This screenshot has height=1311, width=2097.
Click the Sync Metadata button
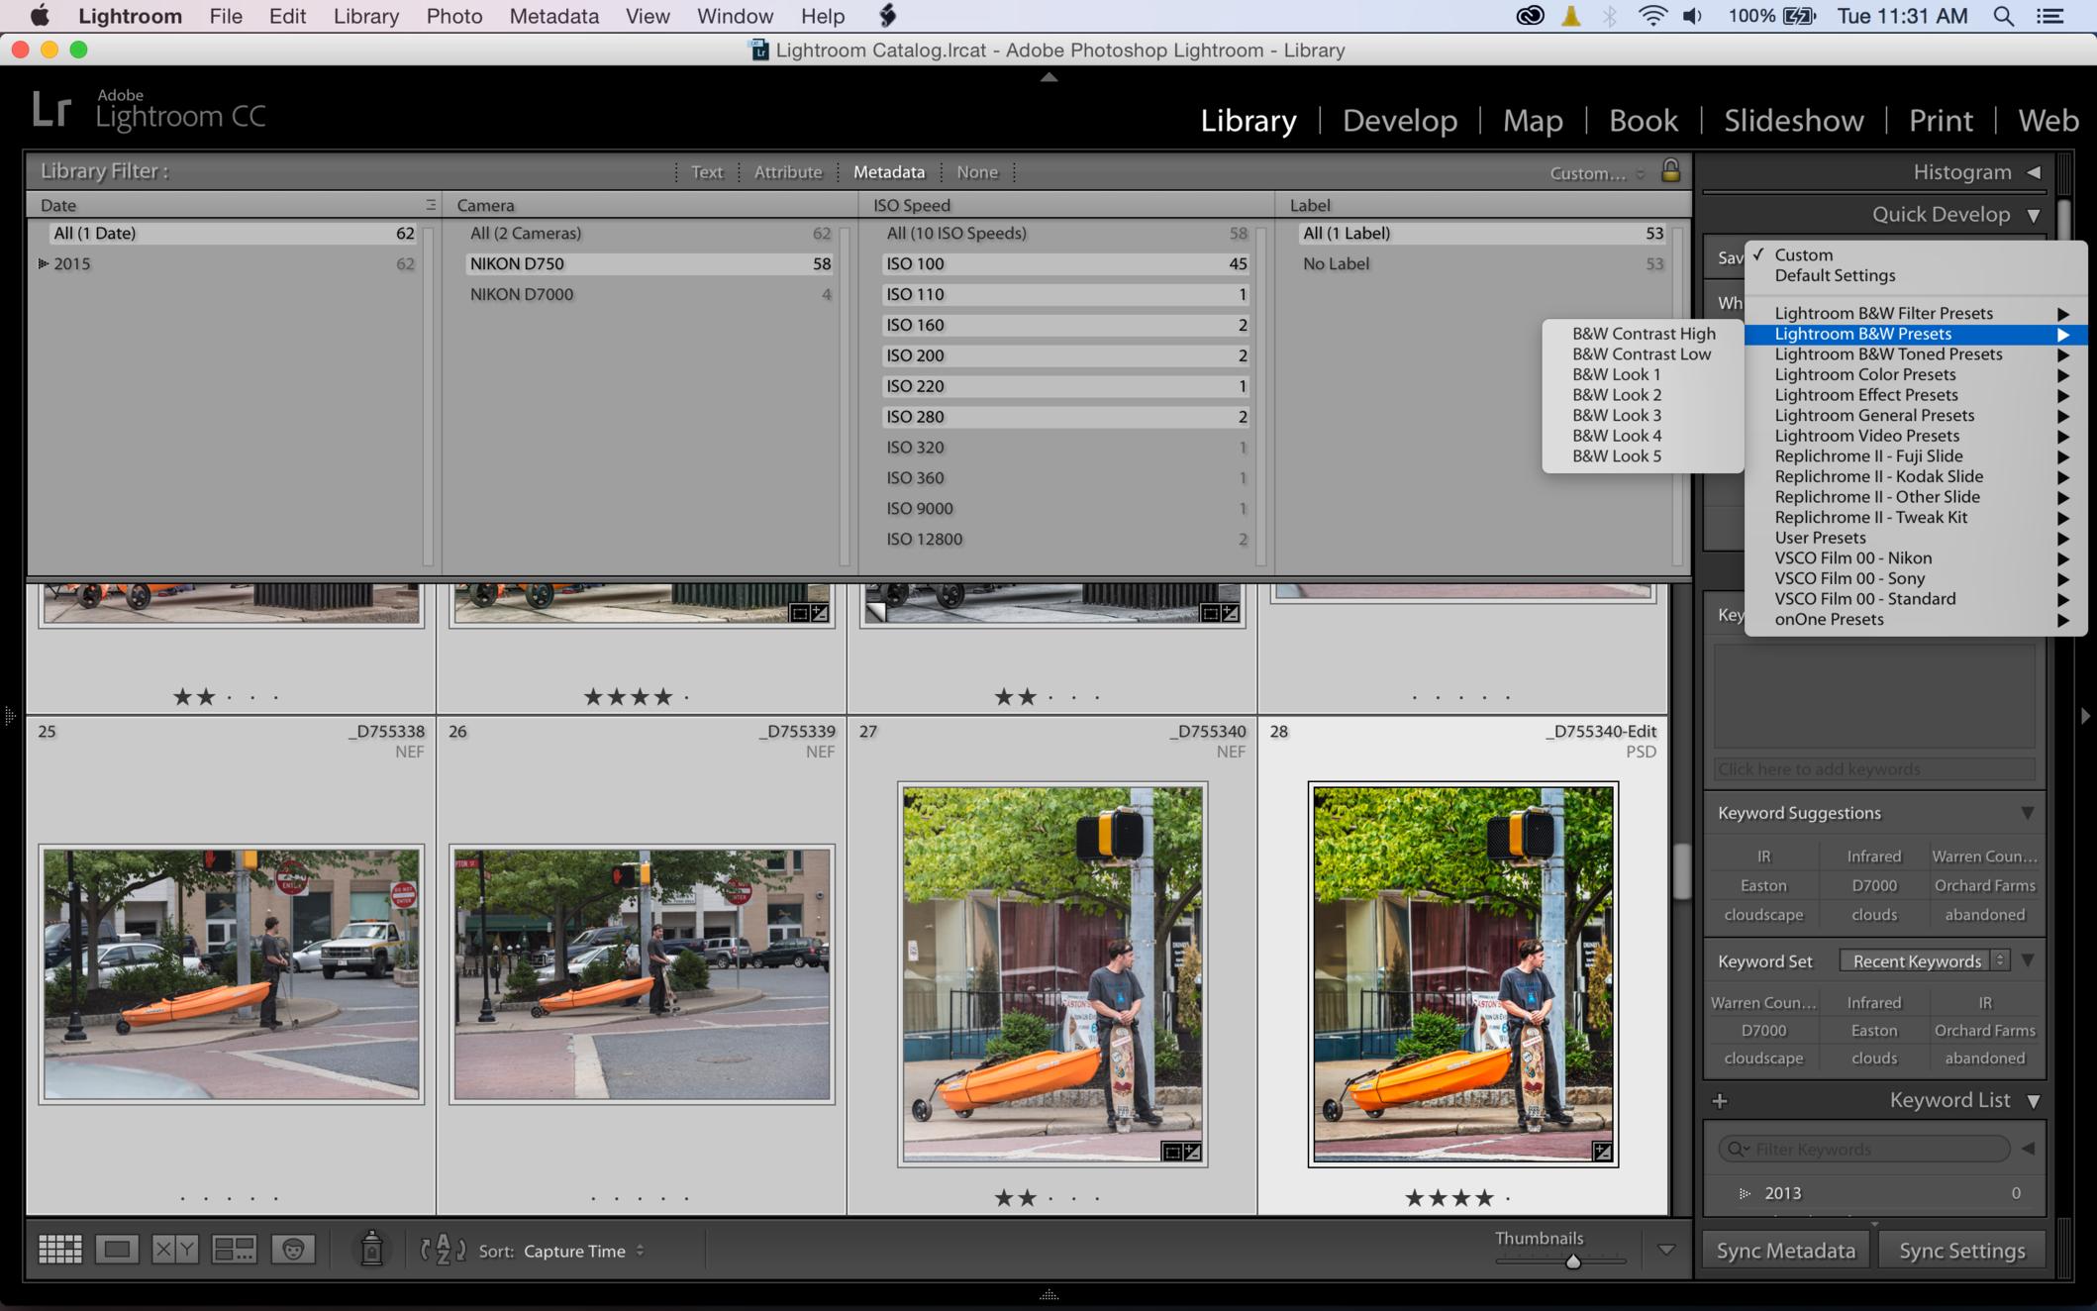(x=1785, y=1251)
